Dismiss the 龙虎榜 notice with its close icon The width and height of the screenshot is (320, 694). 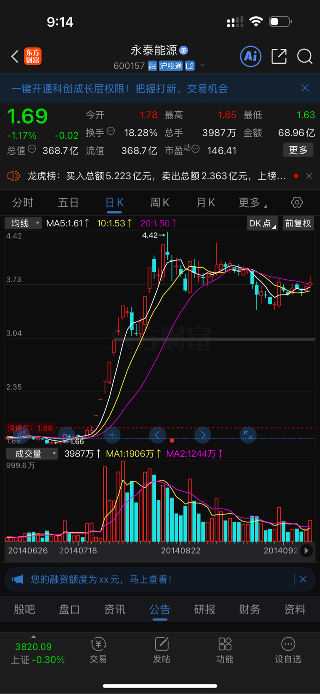click(309, 176)
